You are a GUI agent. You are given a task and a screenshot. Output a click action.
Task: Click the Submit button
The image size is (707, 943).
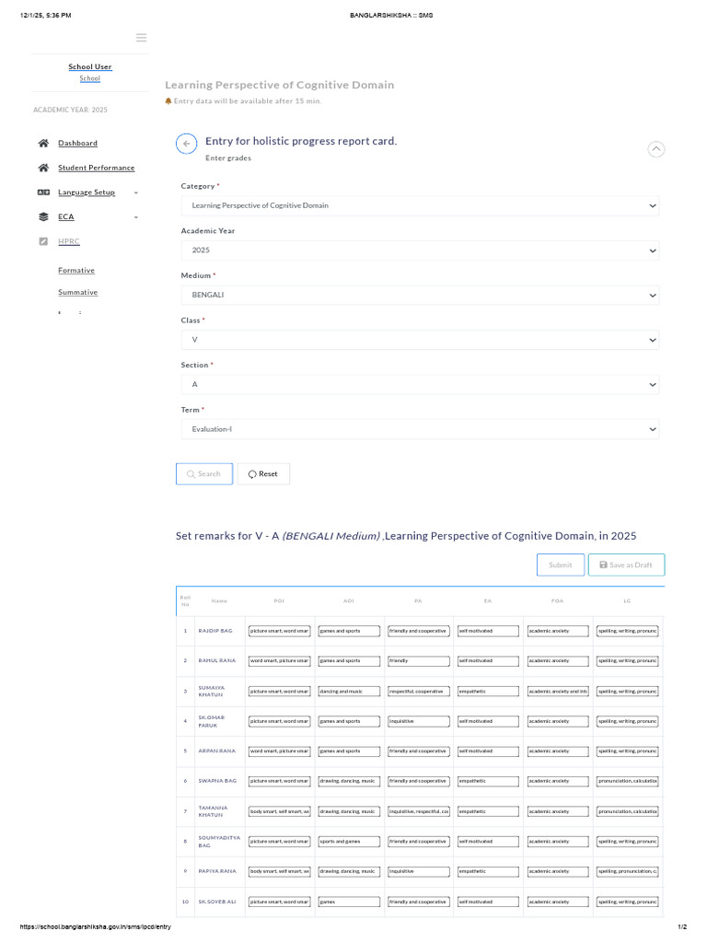pos(561,565)
